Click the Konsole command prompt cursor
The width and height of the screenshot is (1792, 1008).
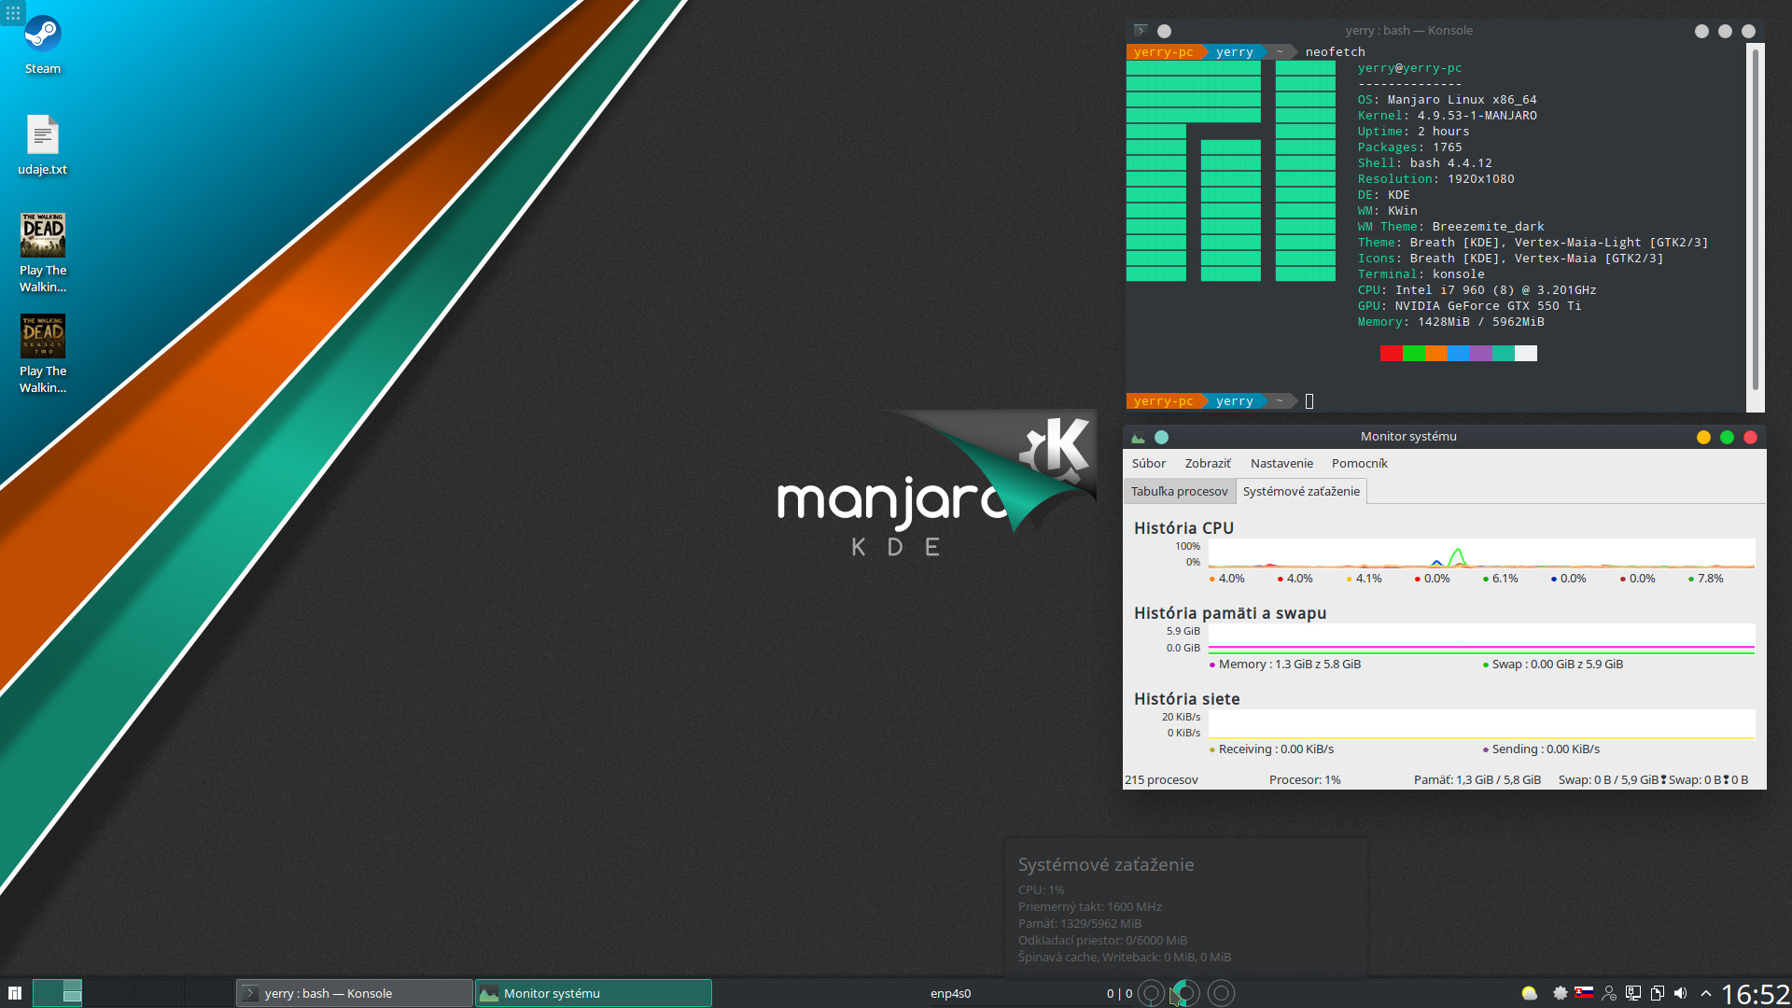(1309, 401)
